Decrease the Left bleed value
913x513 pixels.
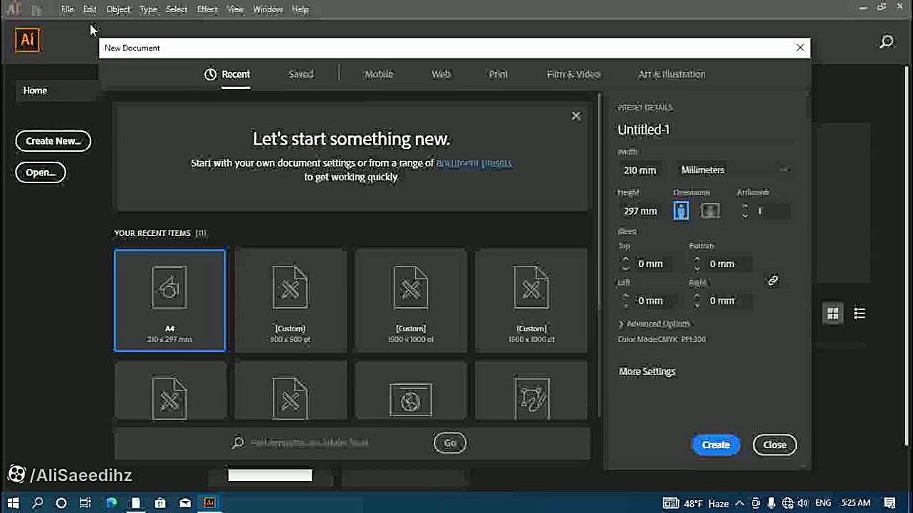coord(625,305)
